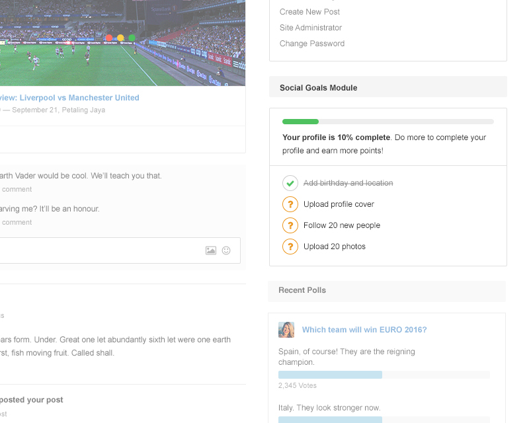529x423 pixels.
Task: Click the yellow dot on match image
Action: click(120, 38)
